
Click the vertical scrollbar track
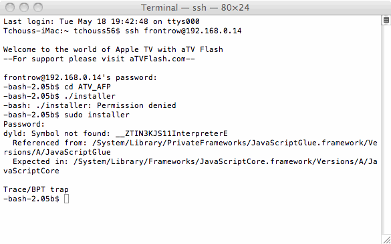point(386,129)
